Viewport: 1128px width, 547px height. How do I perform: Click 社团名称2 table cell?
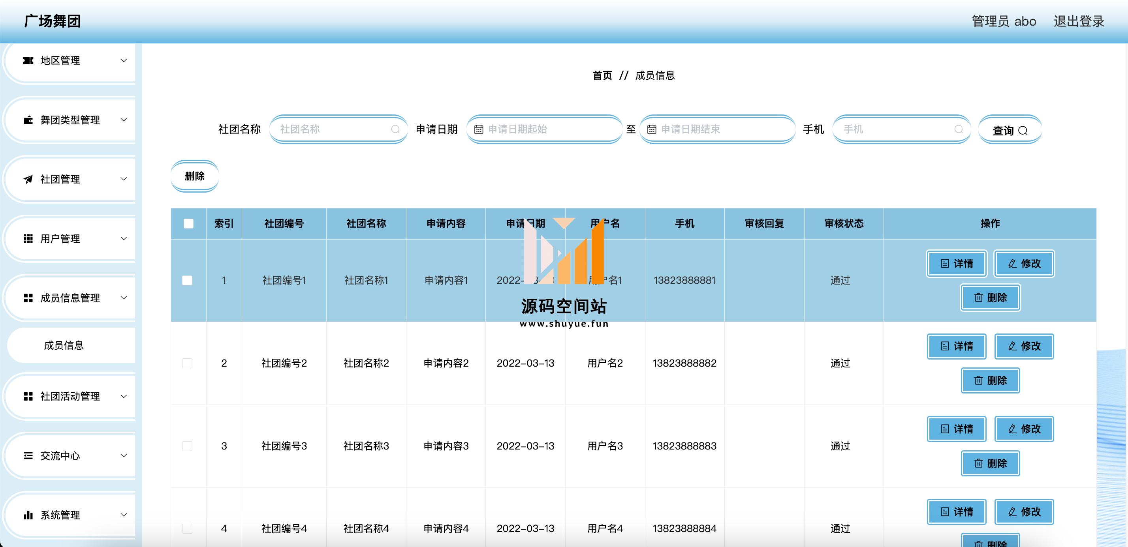[366, 363]
